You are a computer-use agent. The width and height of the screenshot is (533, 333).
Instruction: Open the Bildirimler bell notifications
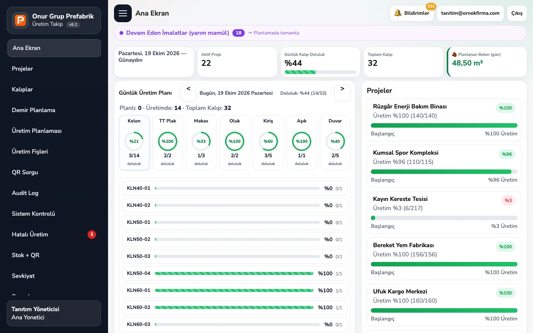pos(412,13)
